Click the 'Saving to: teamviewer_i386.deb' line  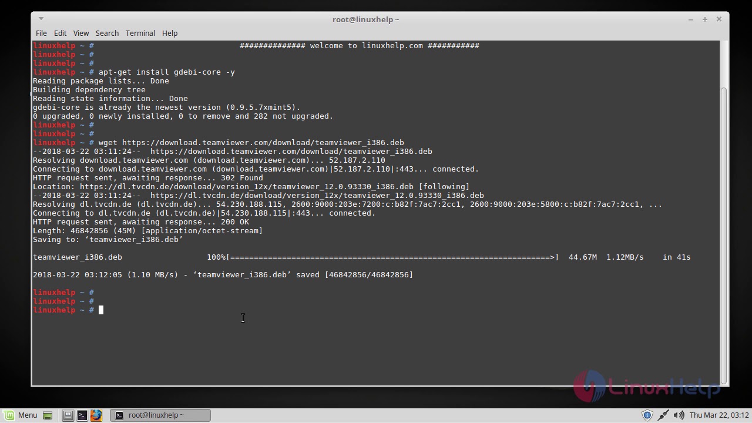(x=108, y=240)
